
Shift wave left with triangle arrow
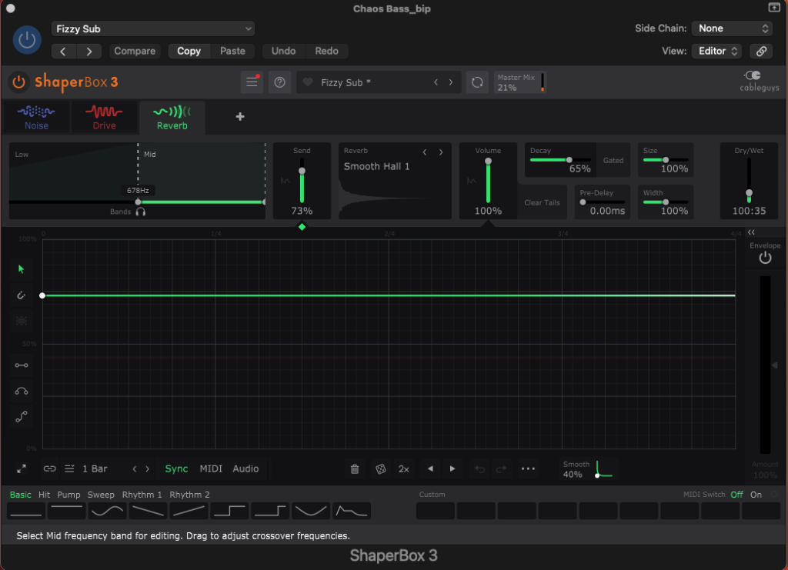point(430,468)
